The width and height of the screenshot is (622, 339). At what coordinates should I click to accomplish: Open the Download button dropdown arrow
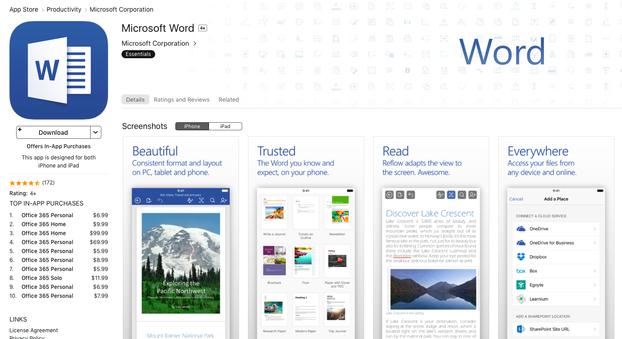[x=96, y=132]
